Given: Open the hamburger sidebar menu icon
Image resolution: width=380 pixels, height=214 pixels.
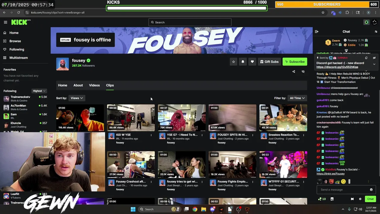Looking at the screenshot, I should point(5,22).
